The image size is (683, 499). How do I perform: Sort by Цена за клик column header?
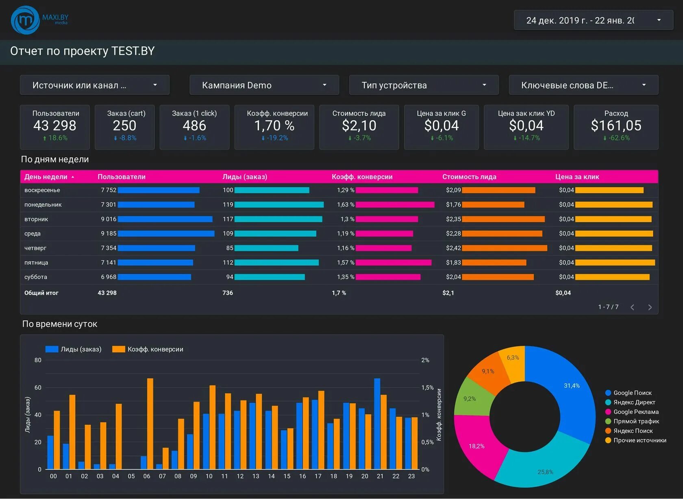pyautogui.click(x=577, y=177)
